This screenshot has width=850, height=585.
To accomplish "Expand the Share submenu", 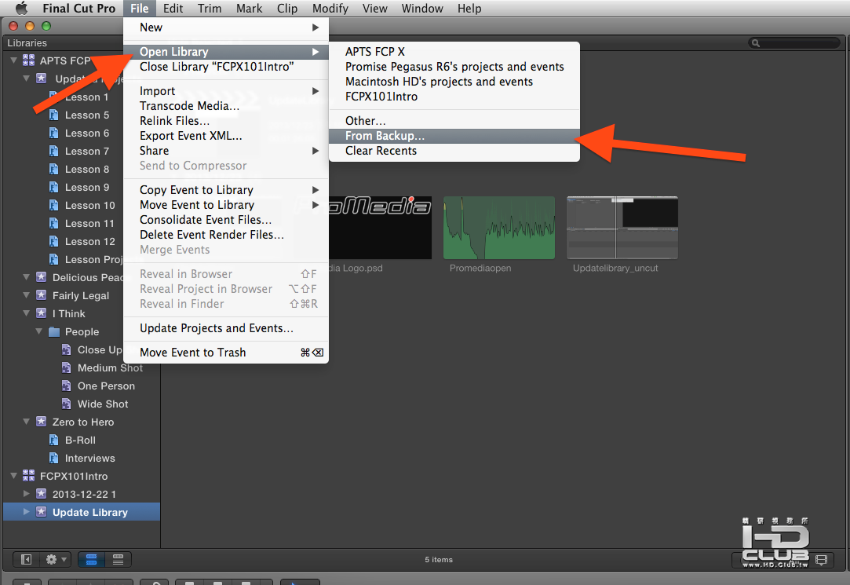I will click(x=225, y=151).
